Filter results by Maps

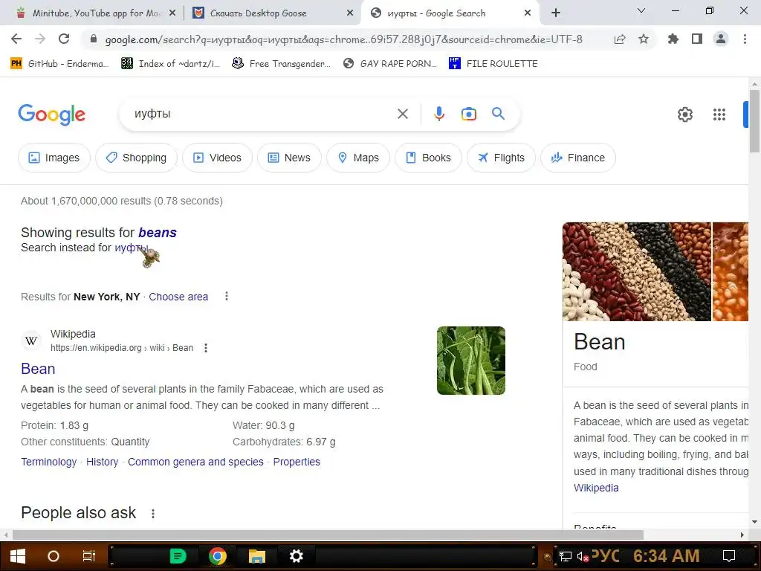coord(358,158)
